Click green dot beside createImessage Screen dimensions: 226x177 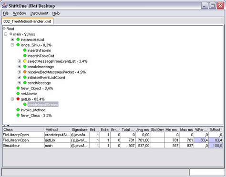(x=25, y=67)
